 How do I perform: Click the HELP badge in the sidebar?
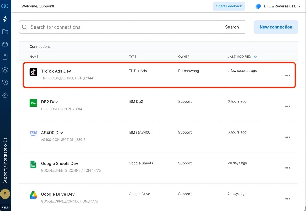(5, 207)
